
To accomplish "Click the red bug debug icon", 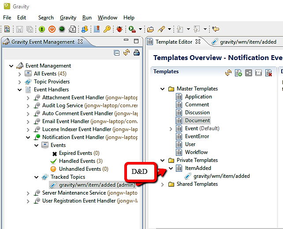I will 119,29.
